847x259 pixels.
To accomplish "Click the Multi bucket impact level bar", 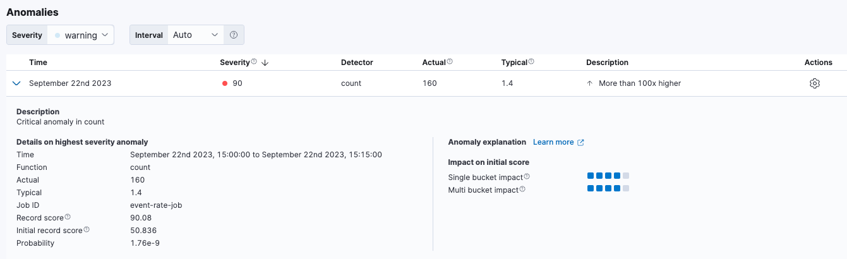I will pos(608,189).
